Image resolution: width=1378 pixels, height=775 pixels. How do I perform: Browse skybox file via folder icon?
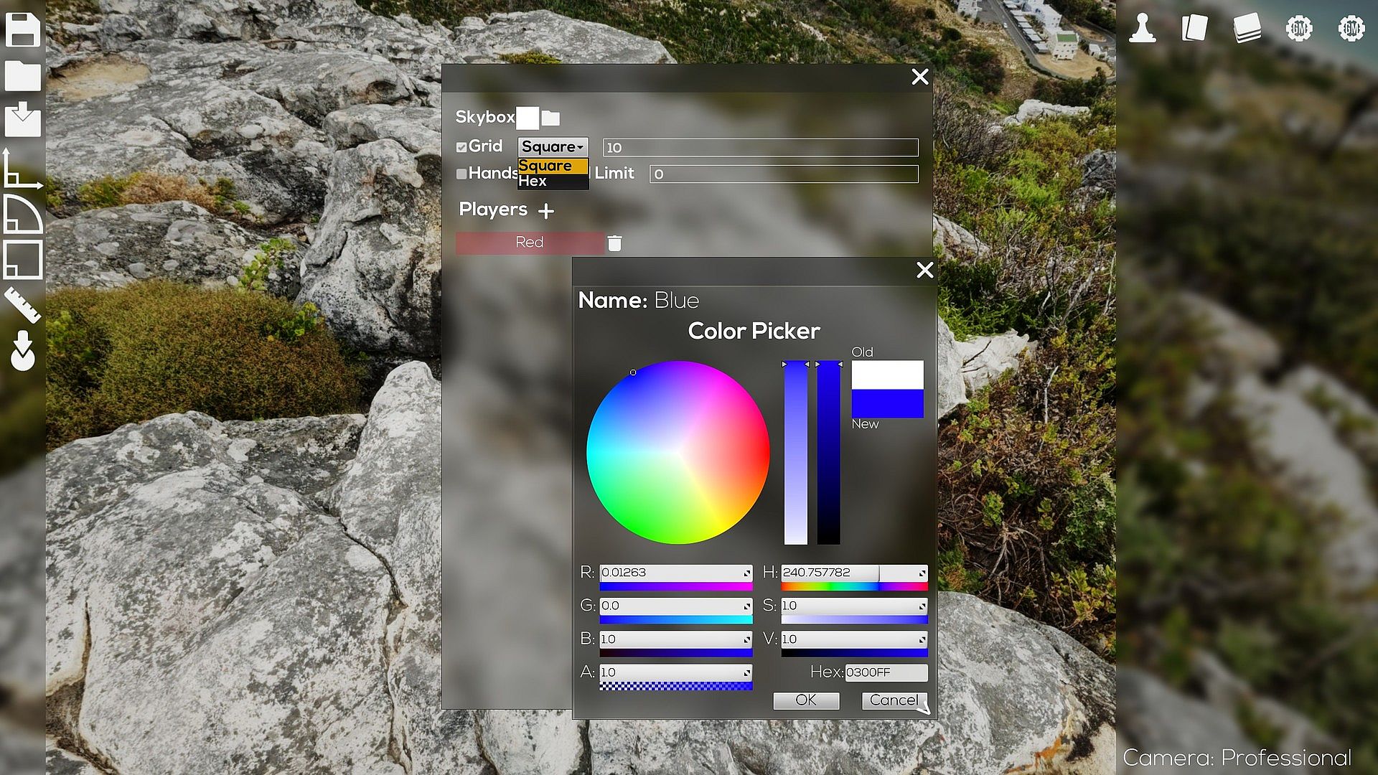550,118
